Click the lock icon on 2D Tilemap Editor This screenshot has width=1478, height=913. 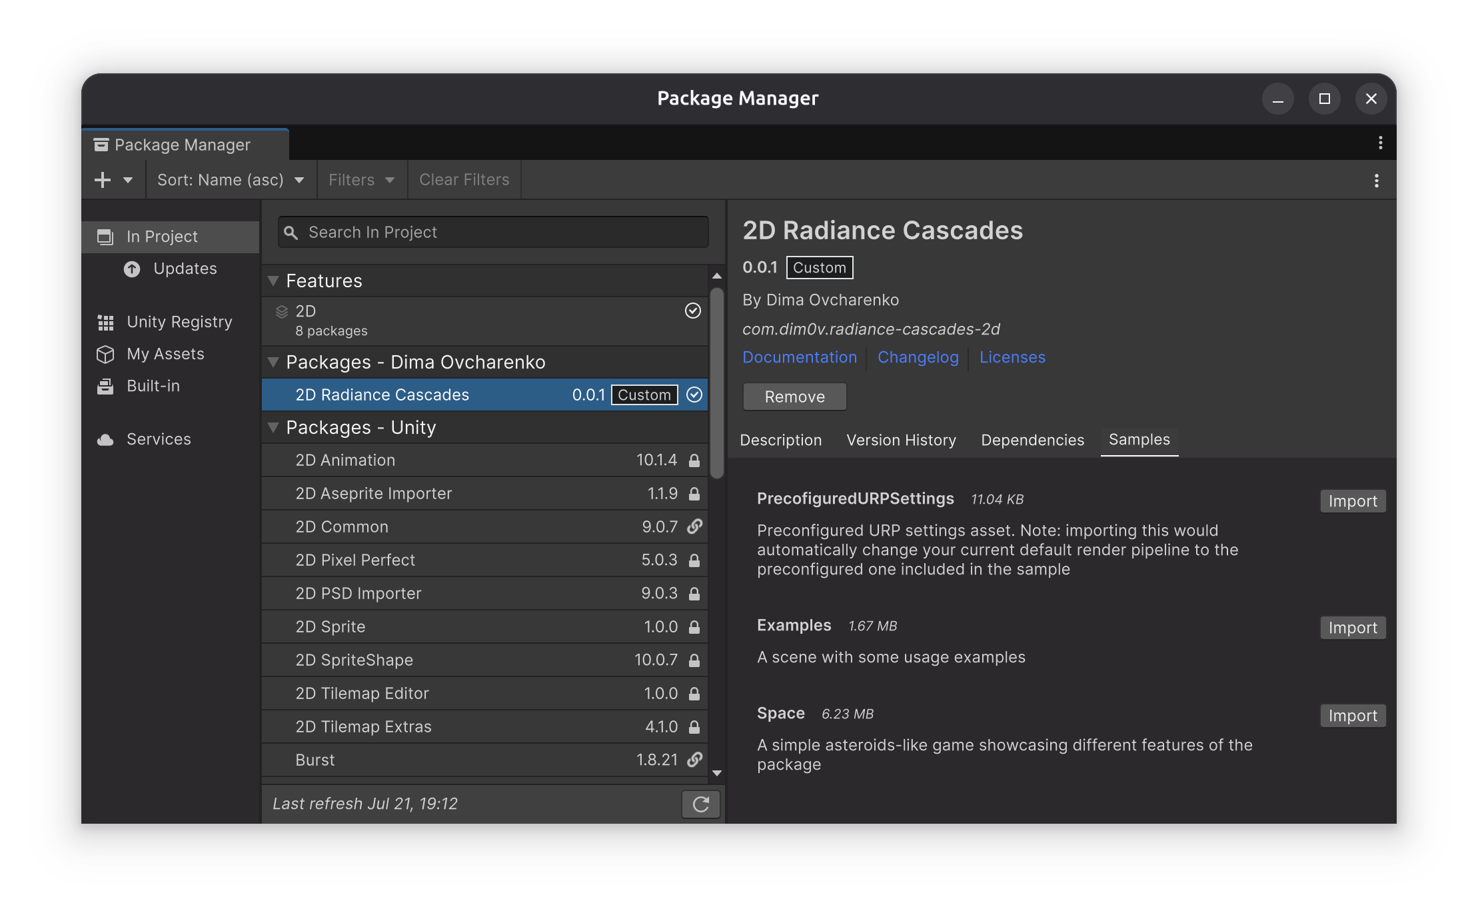(x=694, y=694)
